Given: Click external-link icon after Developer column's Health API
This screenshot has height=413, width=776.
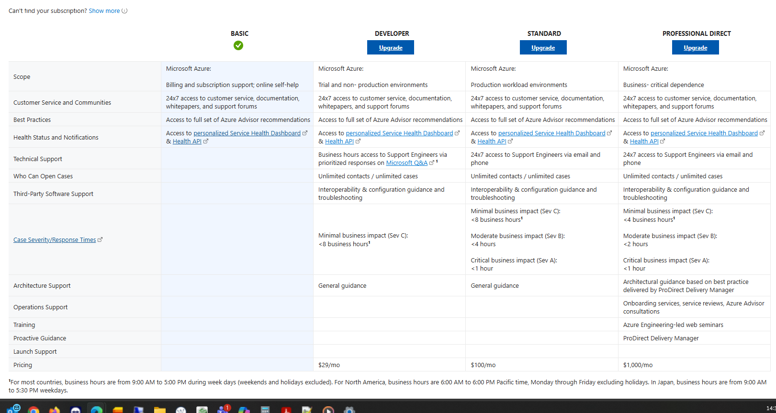Looking at the screenshot, I should (358, 141).
